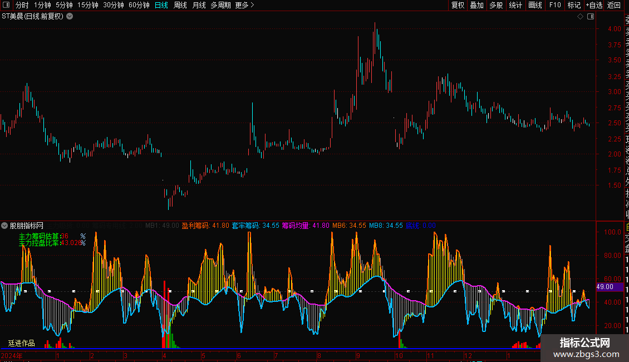Switch to the 月线 monthly tab
Screen dimensions: 629x362
pos(199,5)
